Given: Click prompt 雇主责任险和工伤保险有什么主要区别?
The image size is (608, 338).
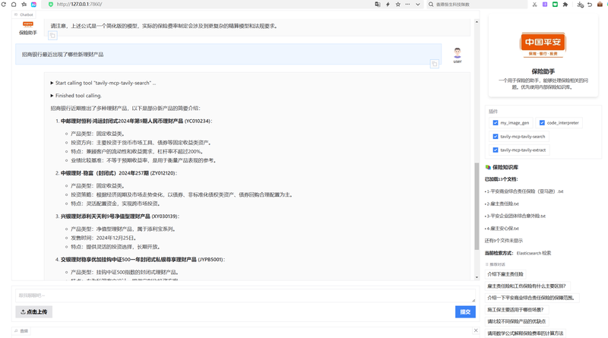Looking at the screenshot, I should coord(527,286).
